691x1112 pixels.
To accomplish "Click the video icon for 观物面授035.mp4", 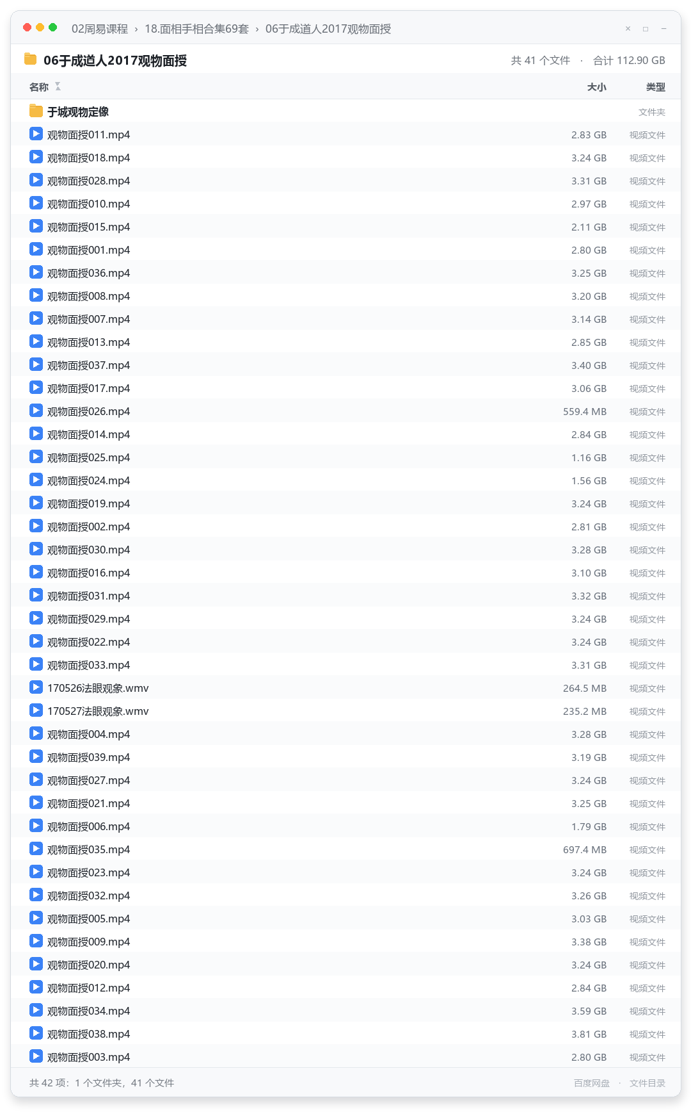I will pyautogui.click(x=36, y=849).
